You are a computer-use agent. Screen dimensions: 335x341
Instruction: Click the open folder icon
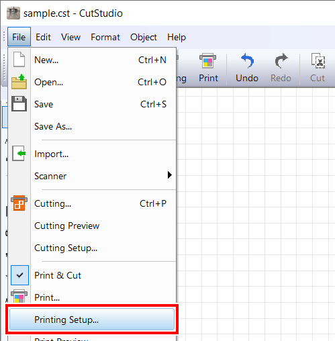[19, 82]
